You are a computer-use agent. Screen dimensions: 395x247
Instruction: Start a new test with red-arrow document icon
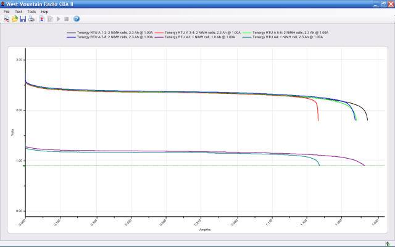click(42, 19)
